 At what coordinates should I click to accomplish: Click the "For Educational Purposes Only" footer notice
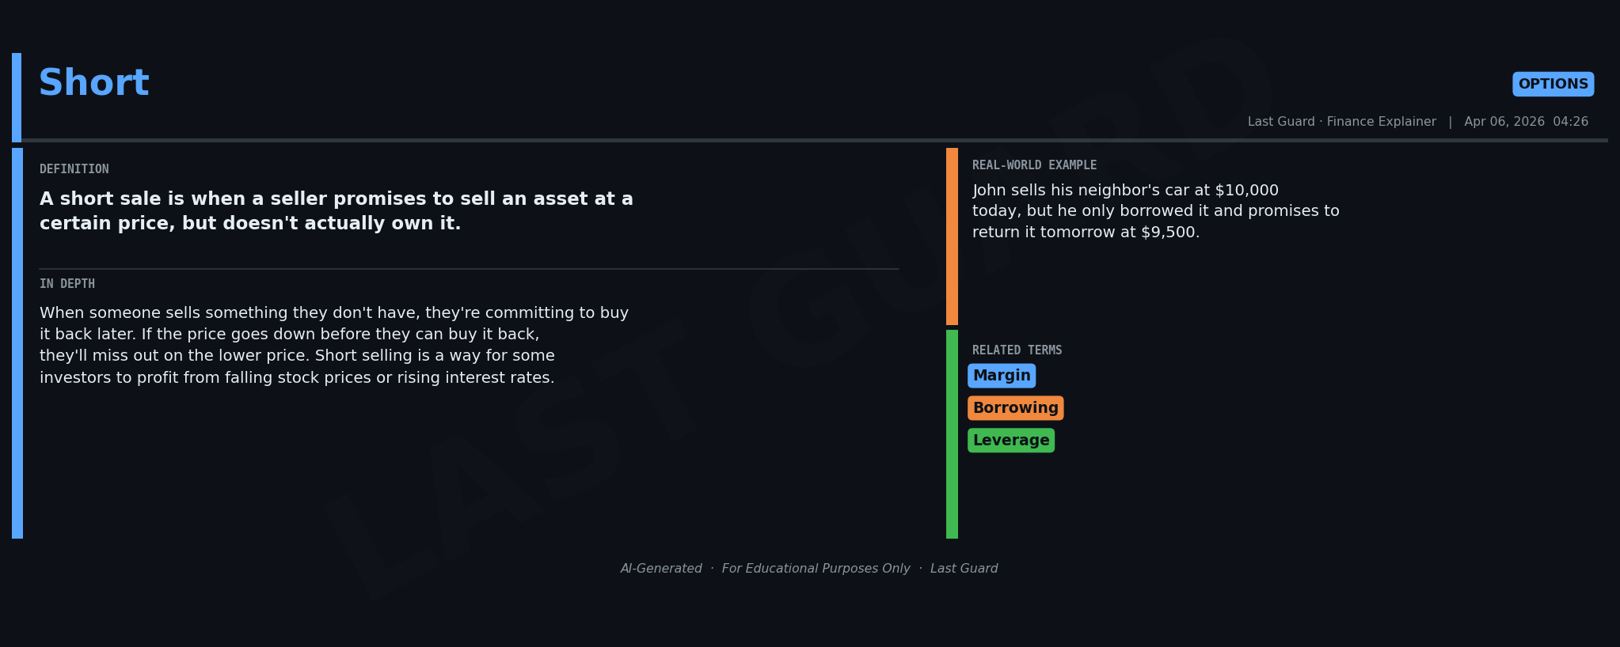tap(816, 569)
